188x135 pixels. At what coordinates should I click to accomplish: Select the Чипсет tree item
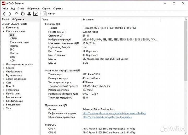(14, 53)
